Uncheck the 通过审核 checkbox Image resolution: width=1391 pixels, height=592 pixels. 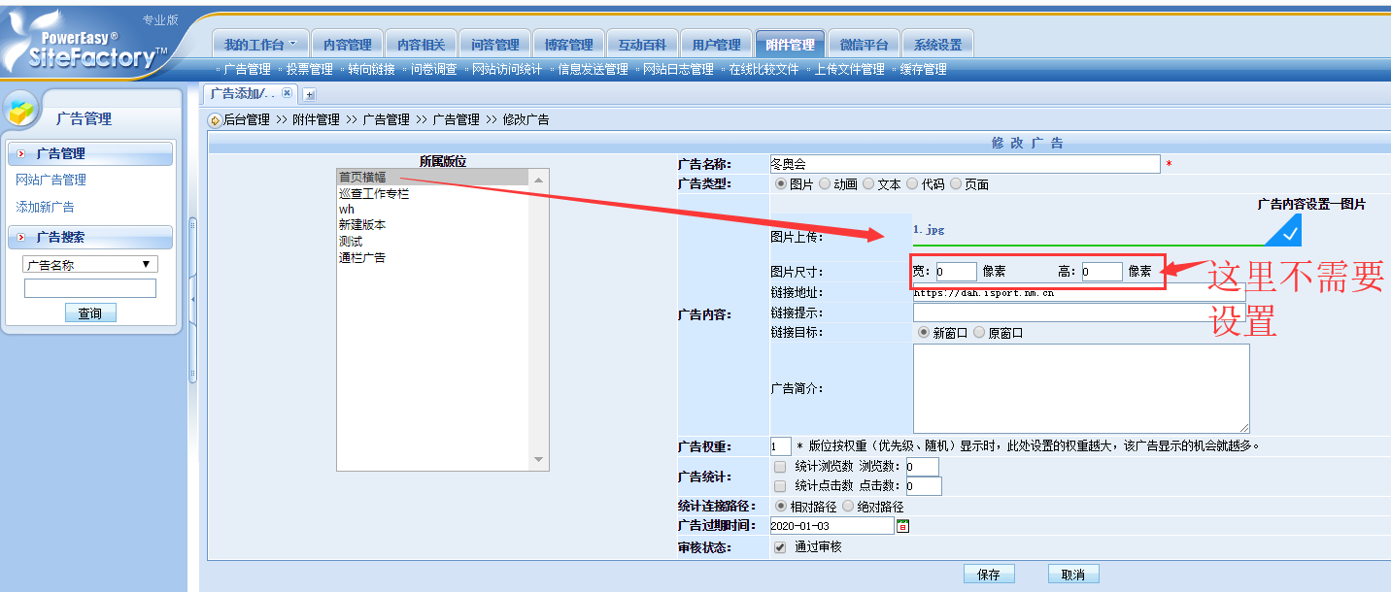pos(780,547)
